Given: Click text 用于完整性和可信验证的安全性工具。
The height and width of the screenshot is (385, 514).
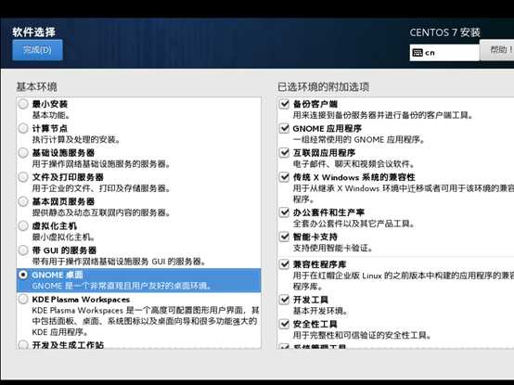Looking at the screenshot, I should [362, 335].
